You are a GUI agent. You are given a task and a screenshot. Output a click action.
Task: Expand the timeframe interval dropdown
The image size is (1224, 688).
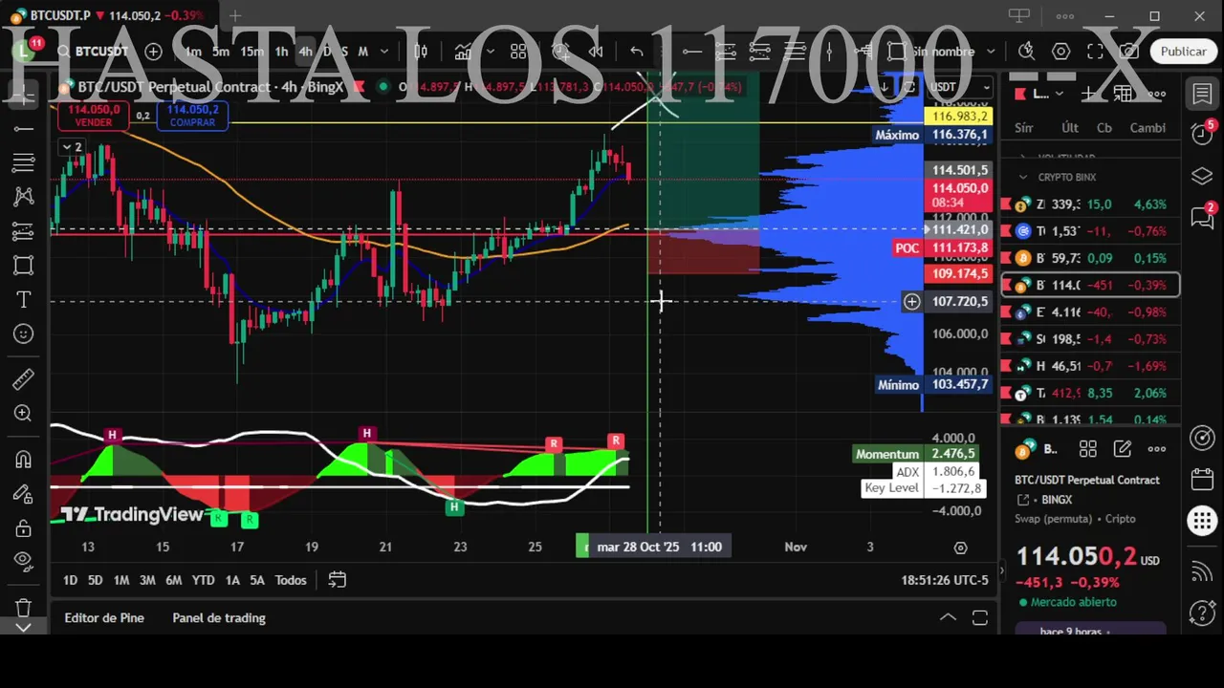coord(384,52)
